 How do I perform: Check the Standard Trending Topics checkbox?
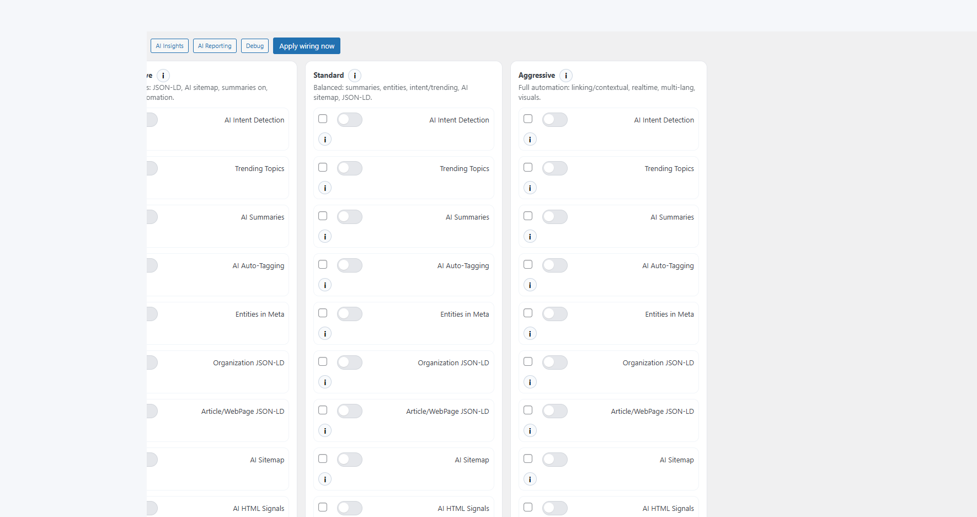(323, 167)
